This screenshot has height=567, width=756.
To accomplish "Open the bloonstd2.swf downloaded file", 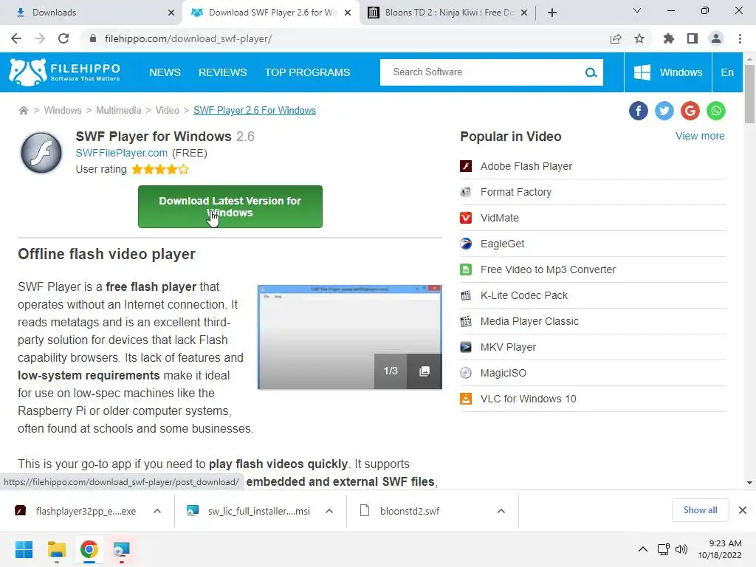I will coord(410,511).
